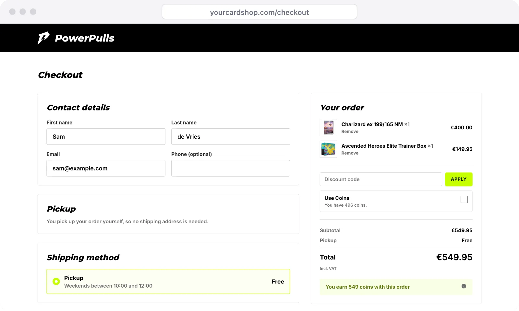Click the Charizard ex €400.00 price
Screen dimensions: 519x311
coord(461,128)
